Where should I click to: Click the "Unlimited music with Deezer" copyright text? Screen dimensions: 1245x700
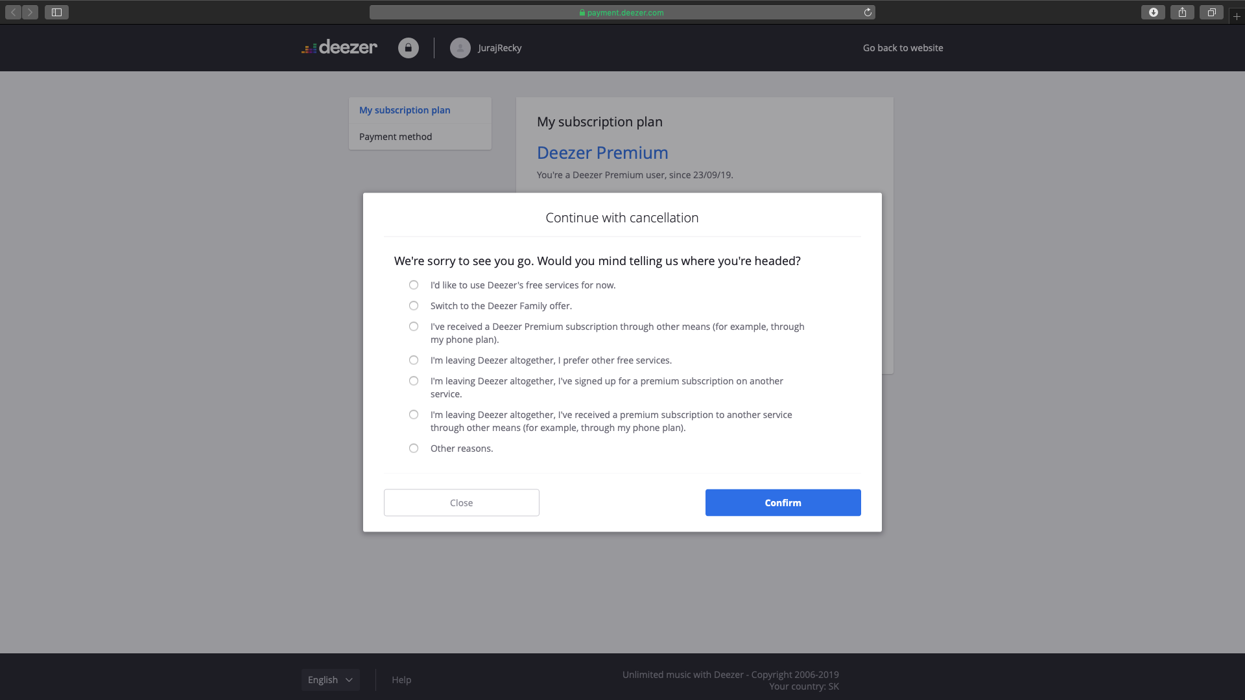(x=731, y=675)
